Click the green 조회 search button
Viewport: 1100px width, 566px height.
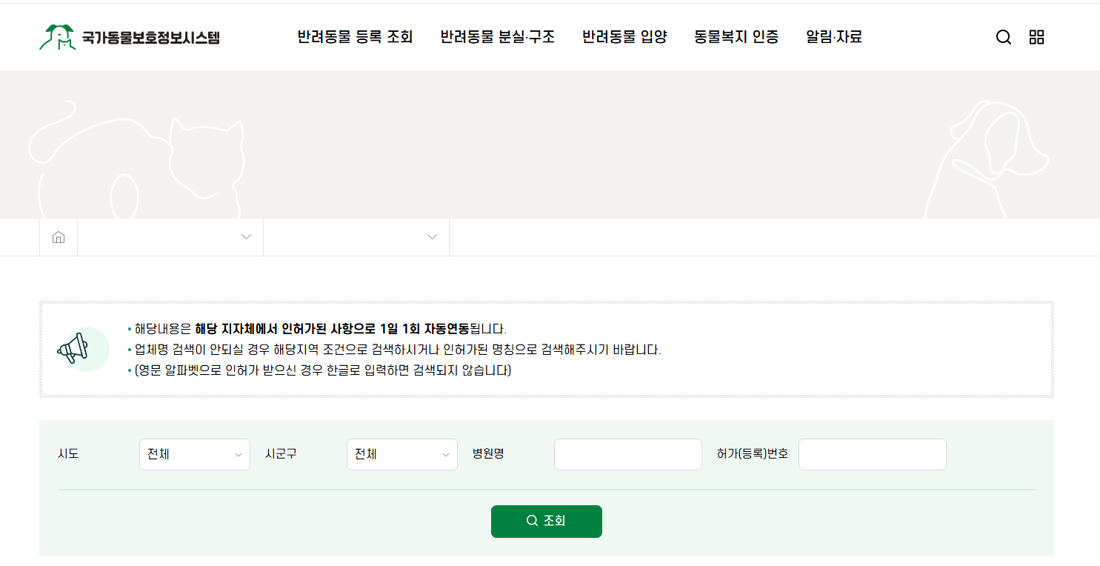pos(547,521)
